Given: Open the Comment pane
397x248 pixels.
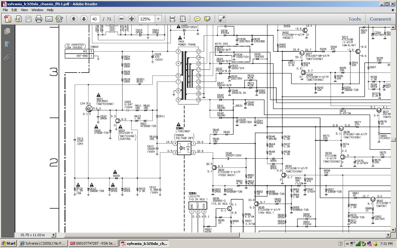Looking at the screenshot, I should [x=380, y=19].
